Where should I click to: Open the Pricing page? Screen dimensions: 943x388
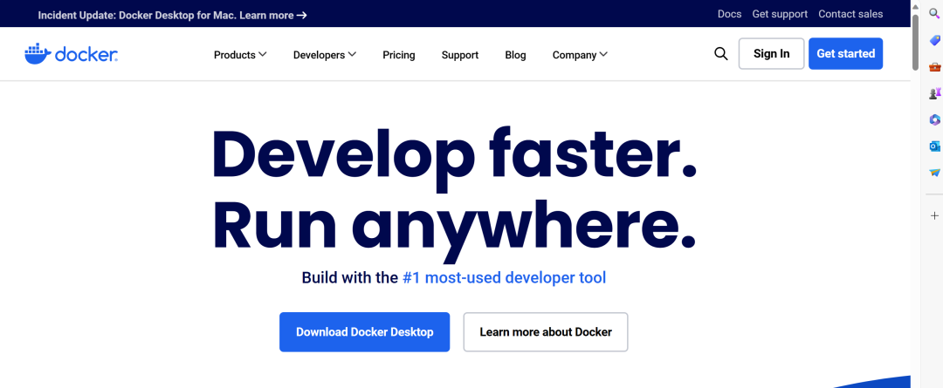[399, 55]
